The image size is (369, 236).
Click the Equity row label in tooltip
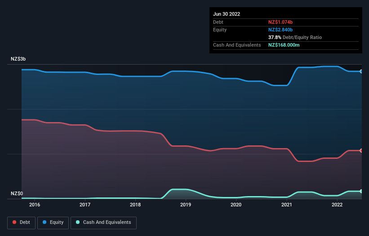(x=220, y=30)
